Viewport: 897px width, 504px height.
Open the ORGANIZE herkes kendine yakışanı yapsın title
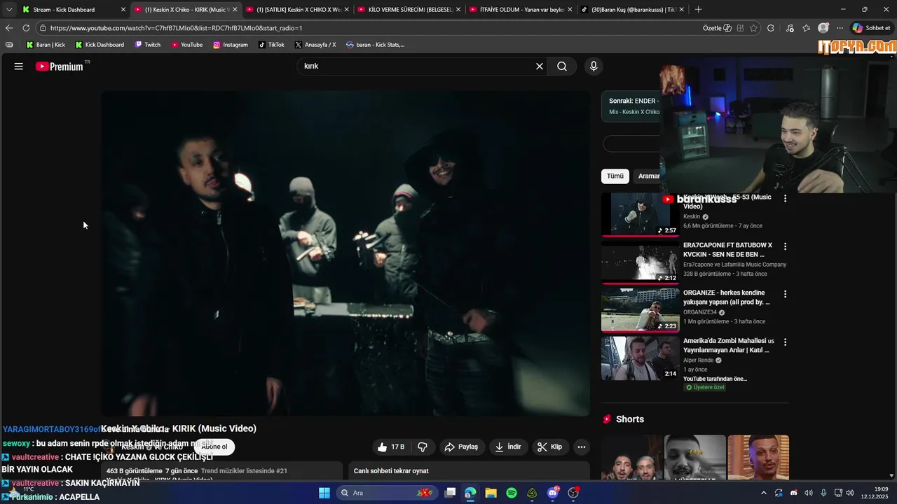coord(727,297)
